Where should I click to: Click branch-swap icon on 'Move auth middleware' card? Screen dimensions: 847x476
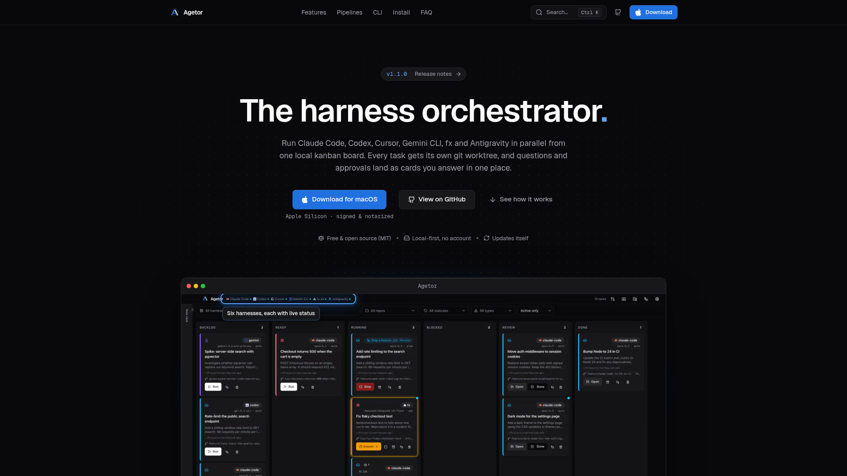[x=552, y=387]
